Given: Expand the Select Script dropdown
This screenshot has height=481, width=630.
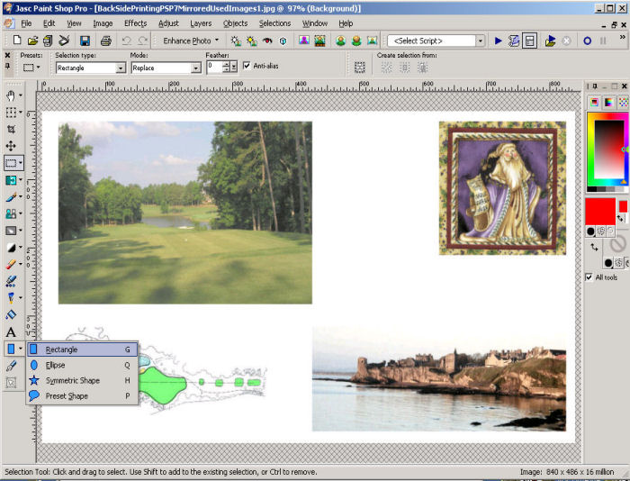Looking at the screenshot, I should [x=481, y=41].
